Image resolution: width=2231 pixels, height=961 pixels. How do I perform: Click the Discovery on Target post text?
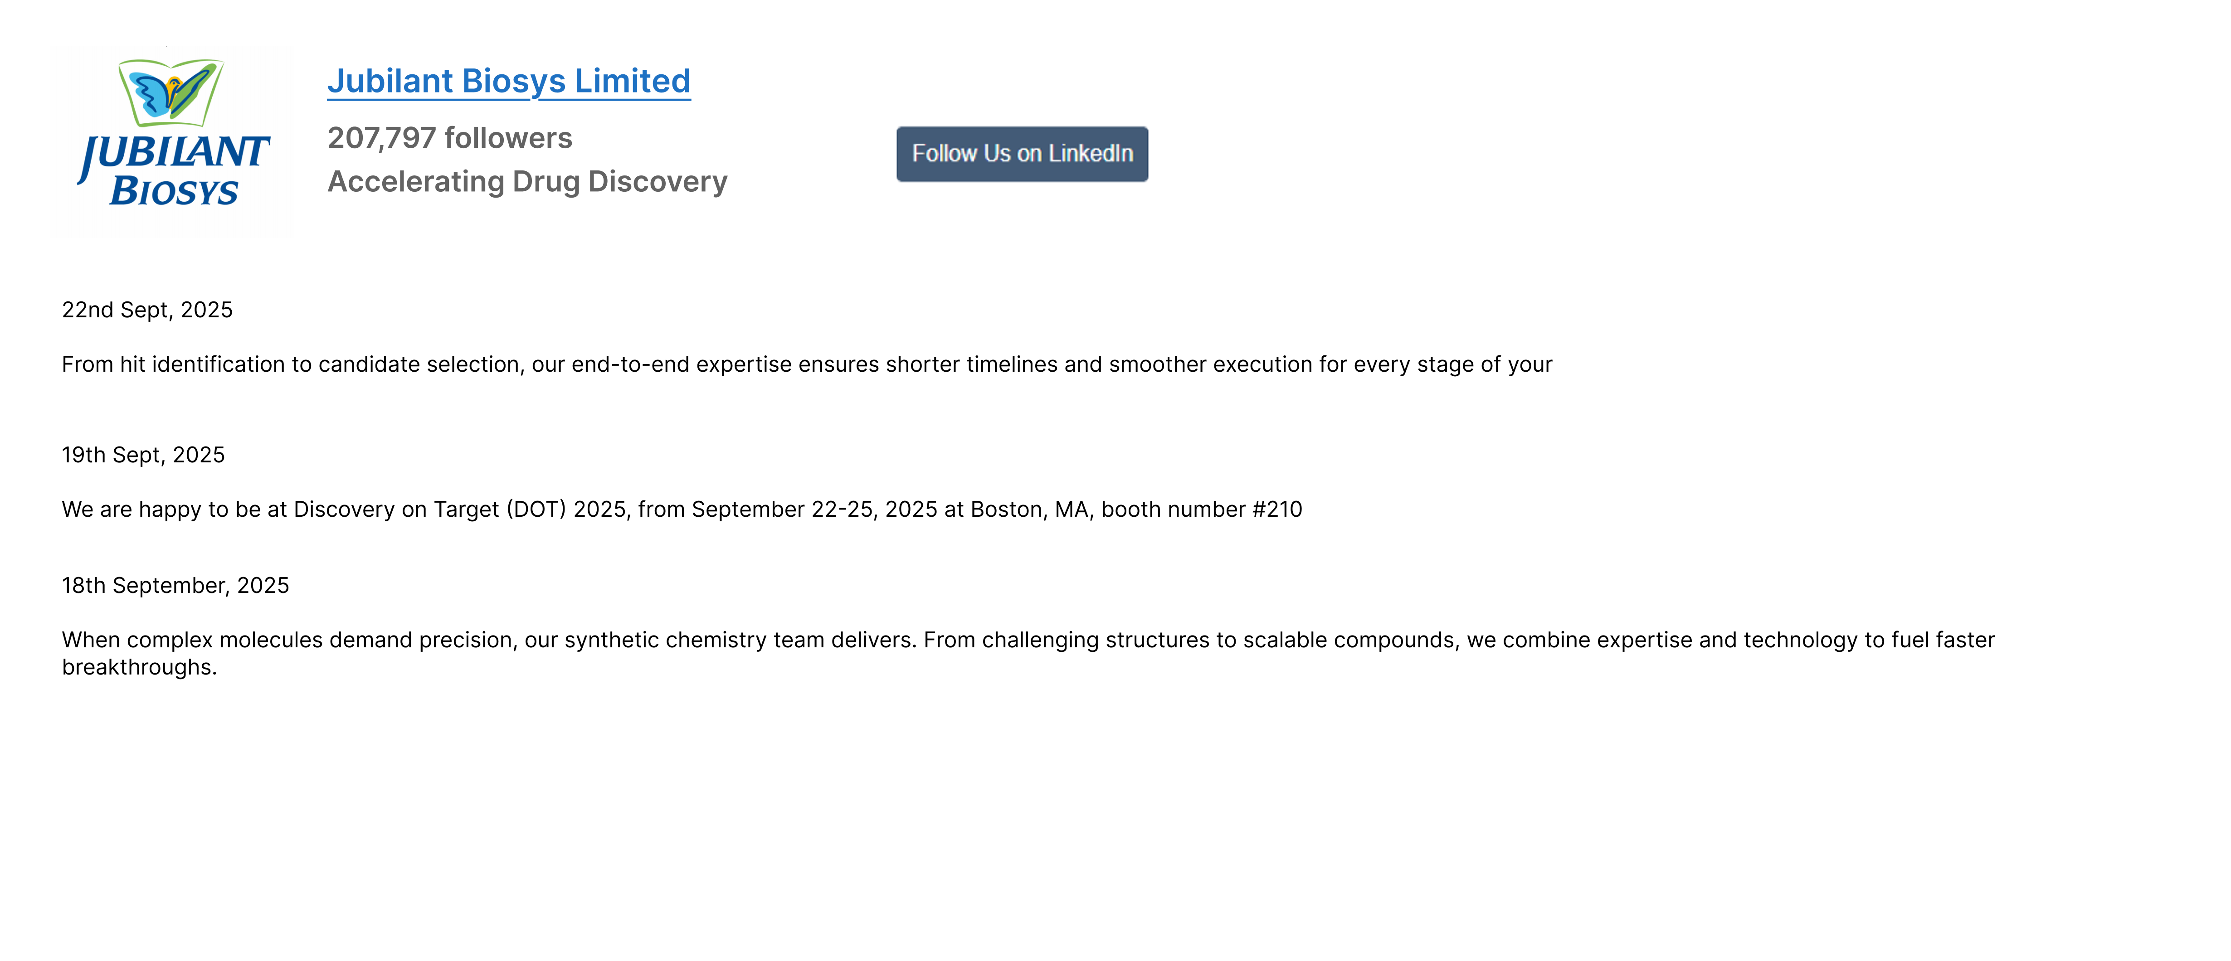coord(682,510)
